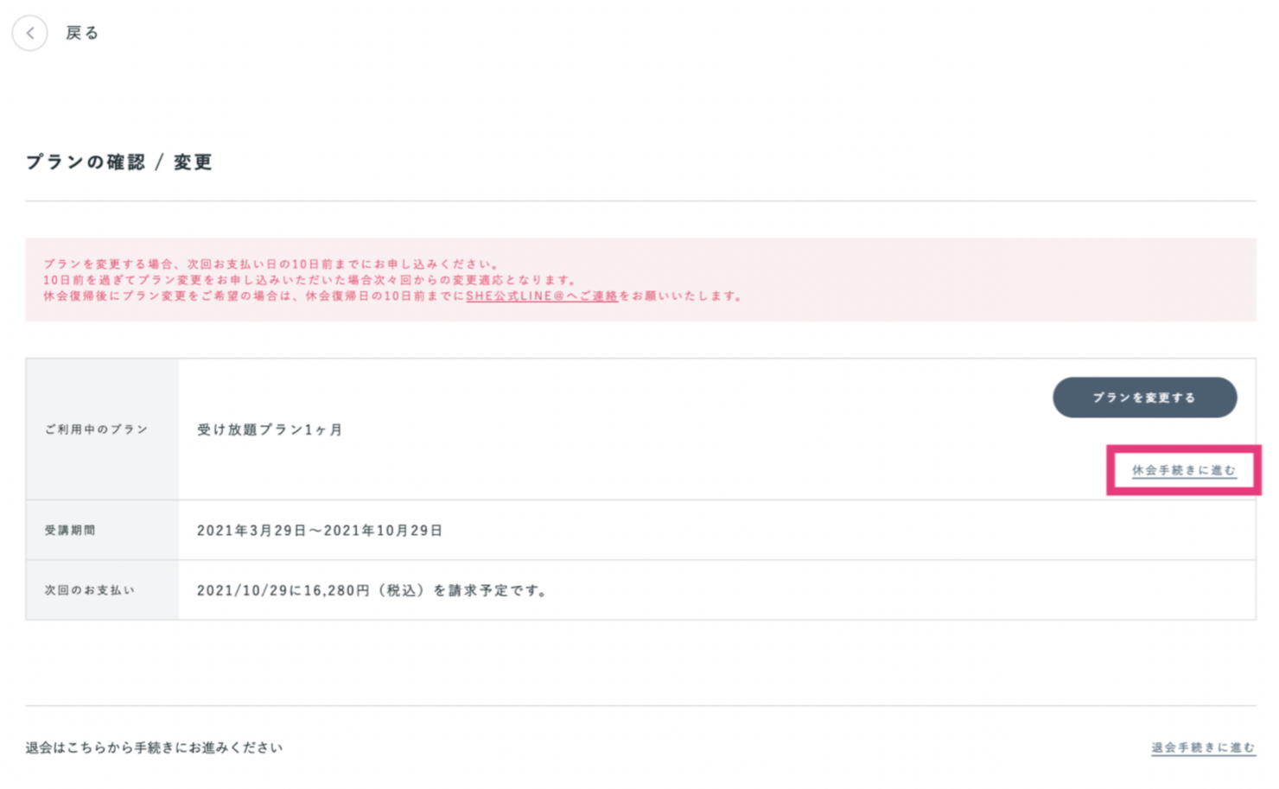This screenshot has height=789, width=1279.
Task: Click the notice line starting 10日前を過ぎて
Action: [309, 280]
